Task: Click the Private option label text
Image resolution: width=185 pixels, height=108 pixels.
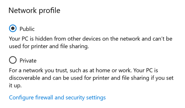Action: click(x=28, y=61)
